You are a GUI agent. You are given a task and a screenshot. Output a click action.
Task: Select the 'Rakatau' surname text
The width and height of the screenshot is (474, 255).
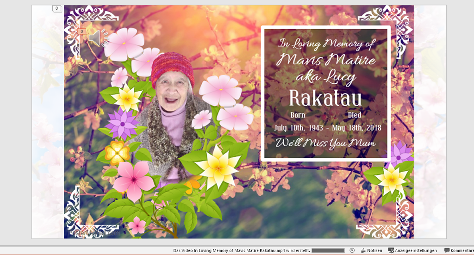pyautogui.click(x=325, y=98)
